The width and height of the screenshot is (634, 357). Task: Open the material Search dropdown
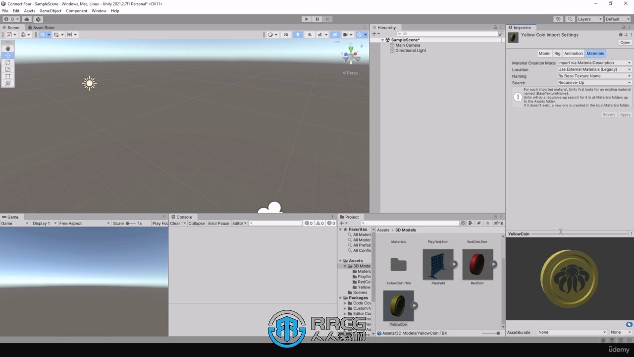pyautogui.click(x=594, y=83)
